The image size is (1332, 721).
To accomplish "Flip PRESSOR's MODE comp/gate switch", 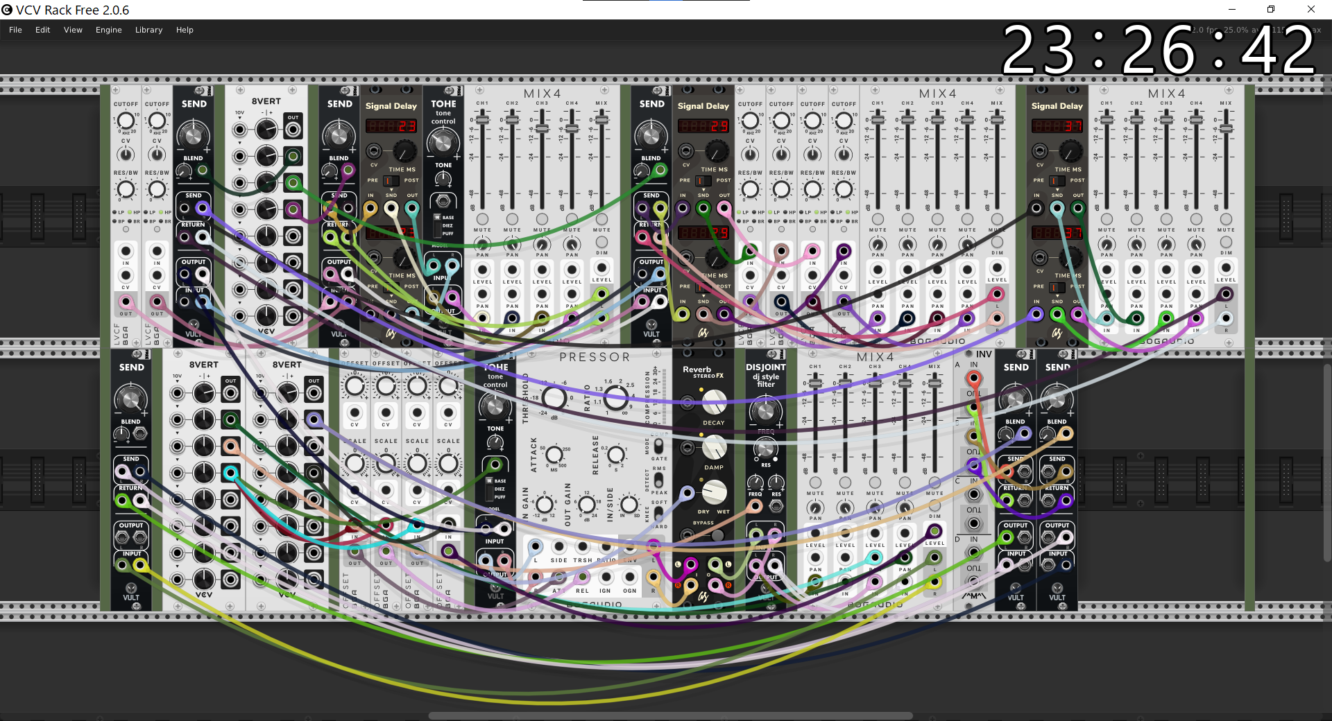I will click(x=658, y=445).
